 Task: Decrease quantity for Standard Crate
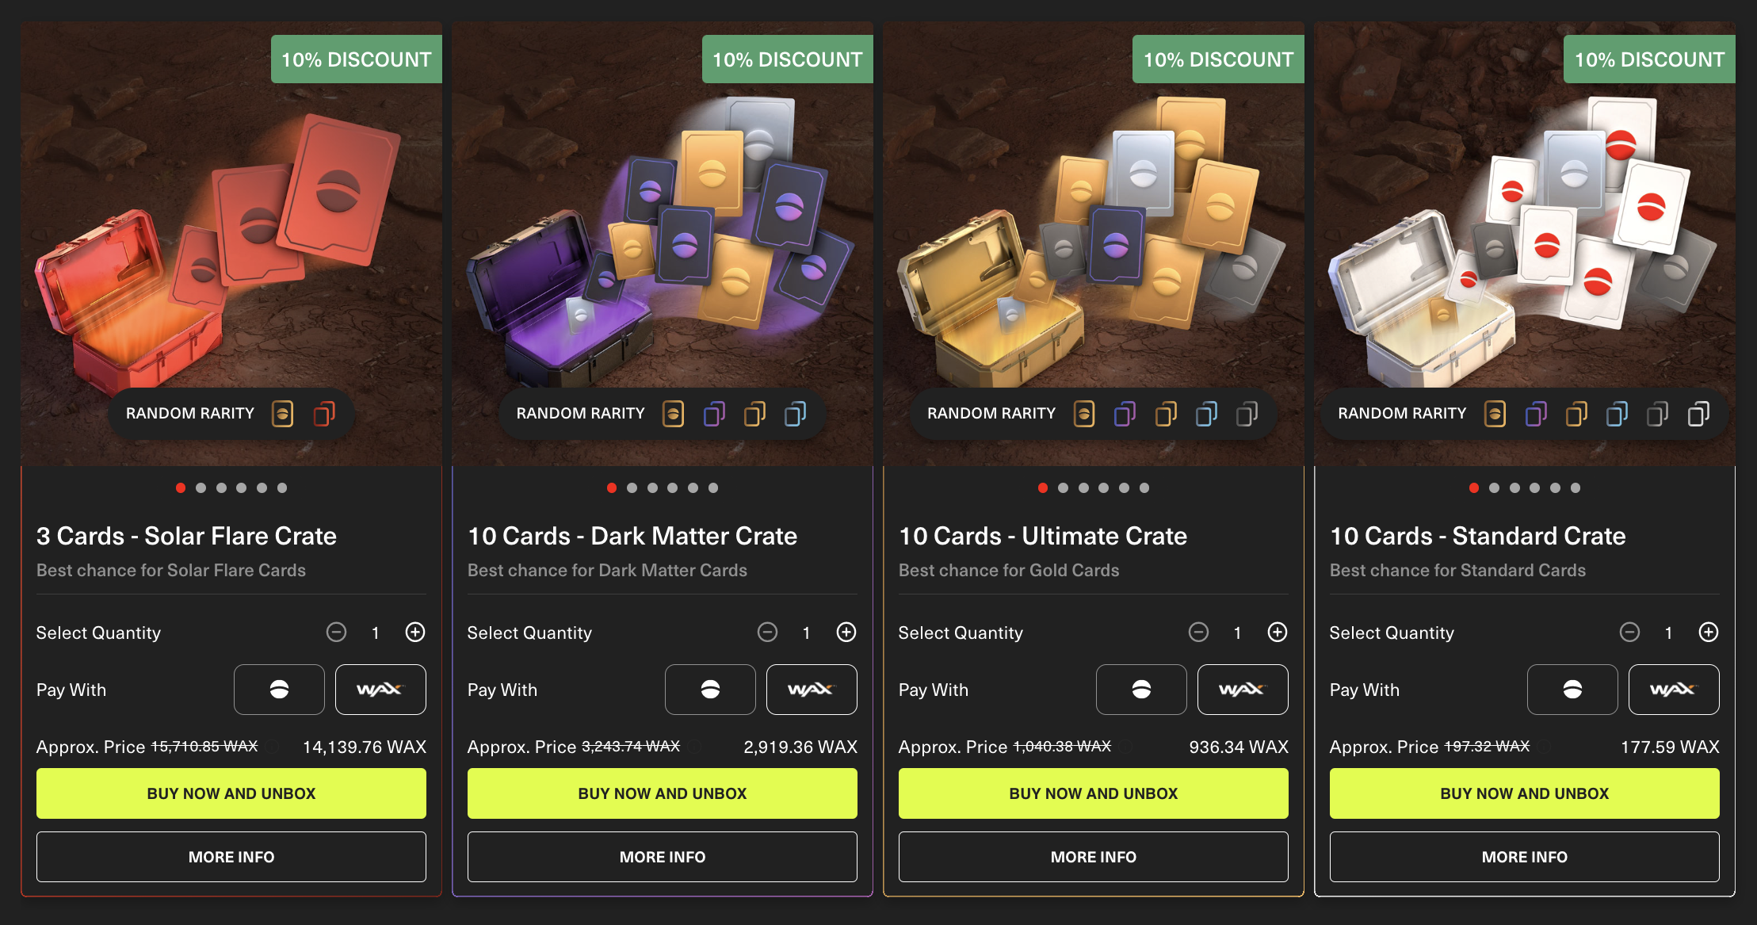[1629, 632]
